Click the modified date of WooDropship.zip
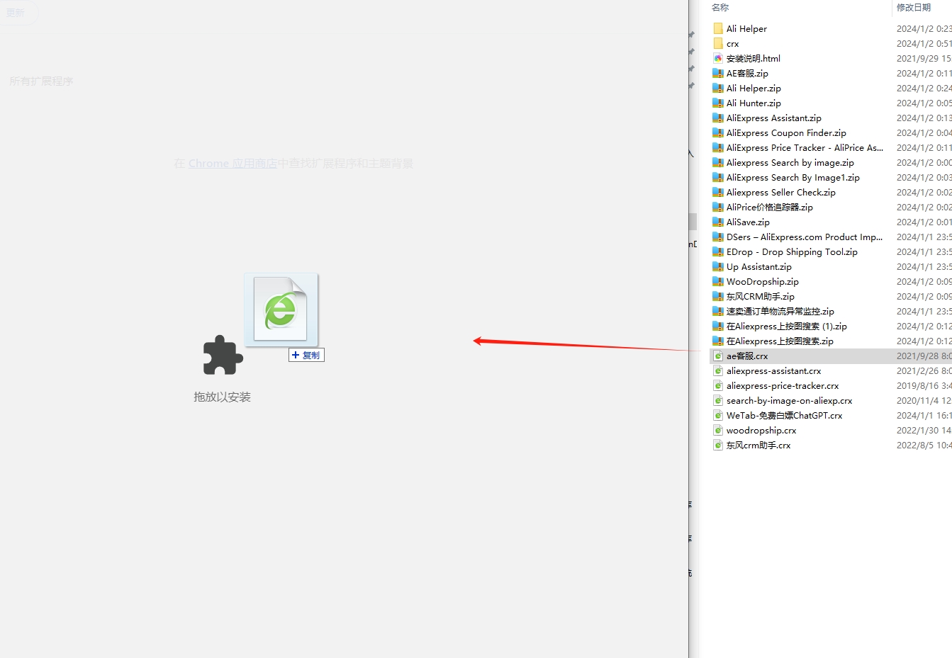The width and height of the screenshot is (952, 658). pos(924,281)
